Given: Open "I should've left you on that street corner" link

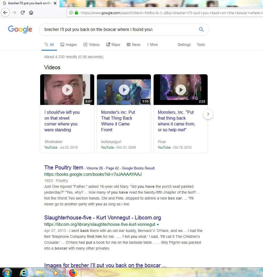Looking at the screenshot, I should (x=62, y=121).
